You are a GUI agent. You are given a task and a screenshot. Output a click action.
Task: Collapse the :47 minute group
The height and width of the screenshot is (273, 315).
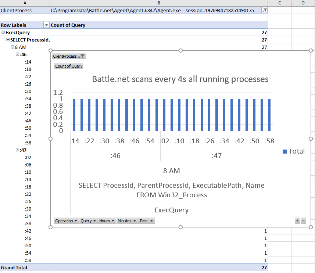point(18,150)
